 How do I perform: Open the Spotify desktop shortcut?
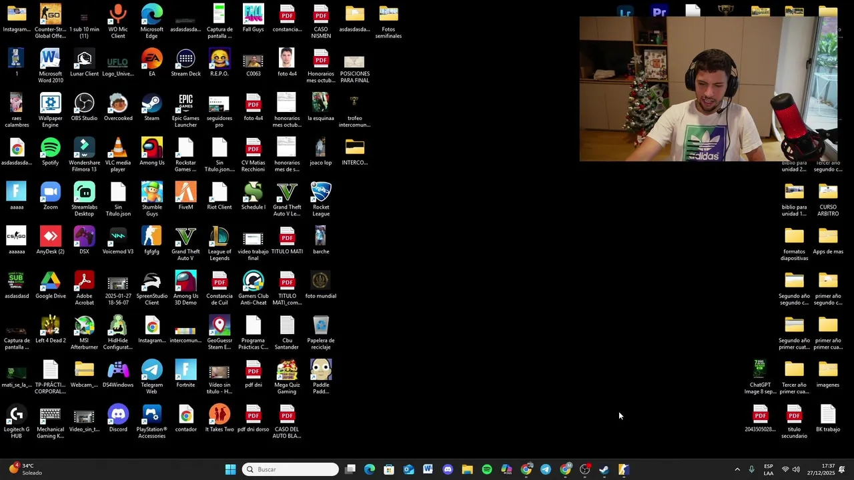click(x=50, y=151)
